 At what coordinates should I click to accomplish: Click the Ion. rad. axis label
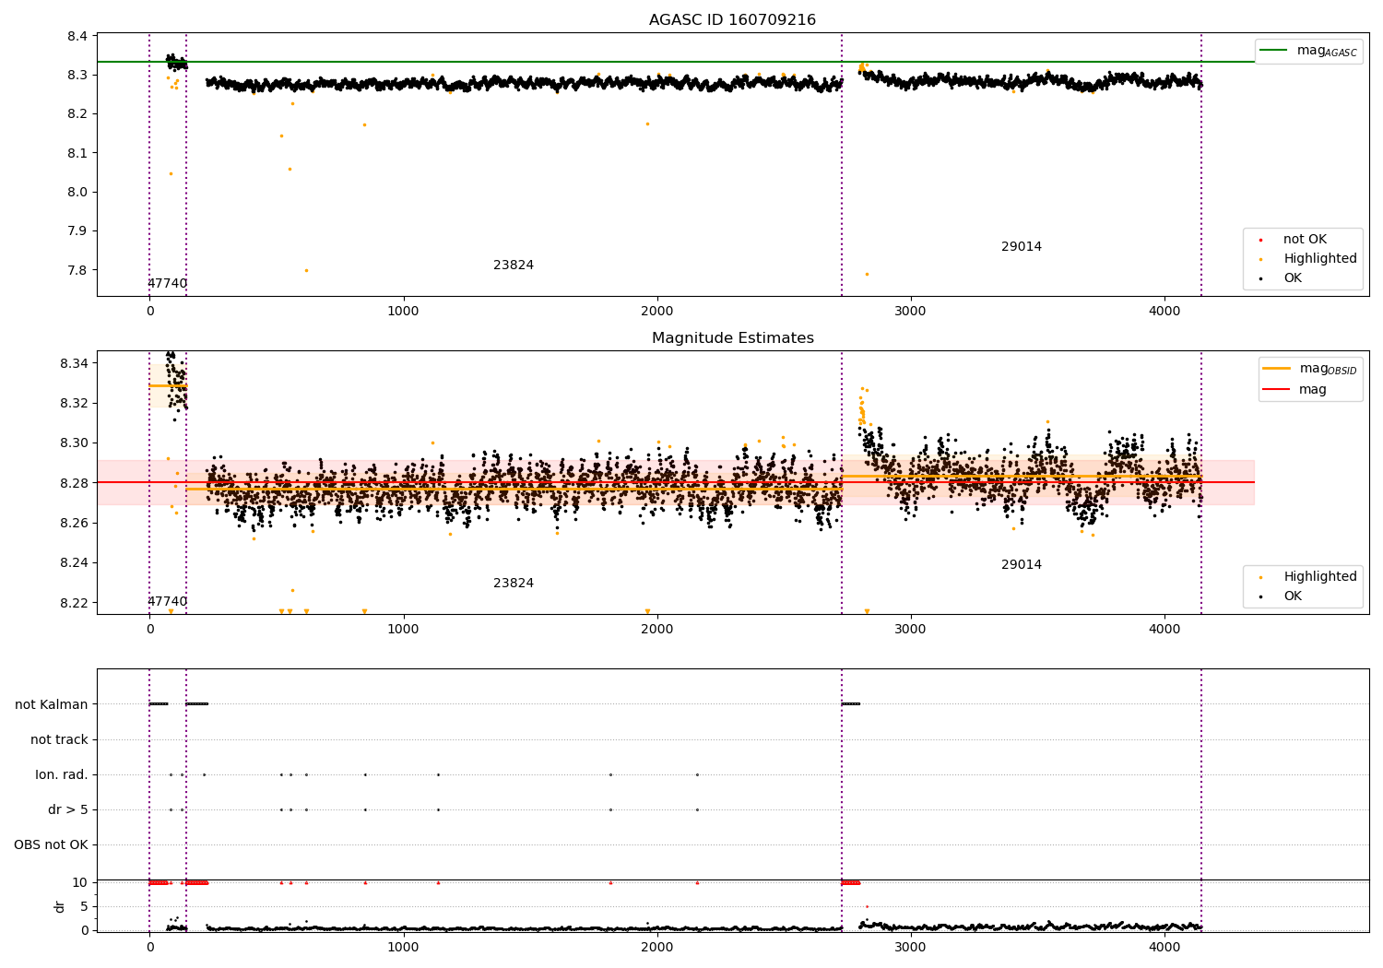coord(62,775)
